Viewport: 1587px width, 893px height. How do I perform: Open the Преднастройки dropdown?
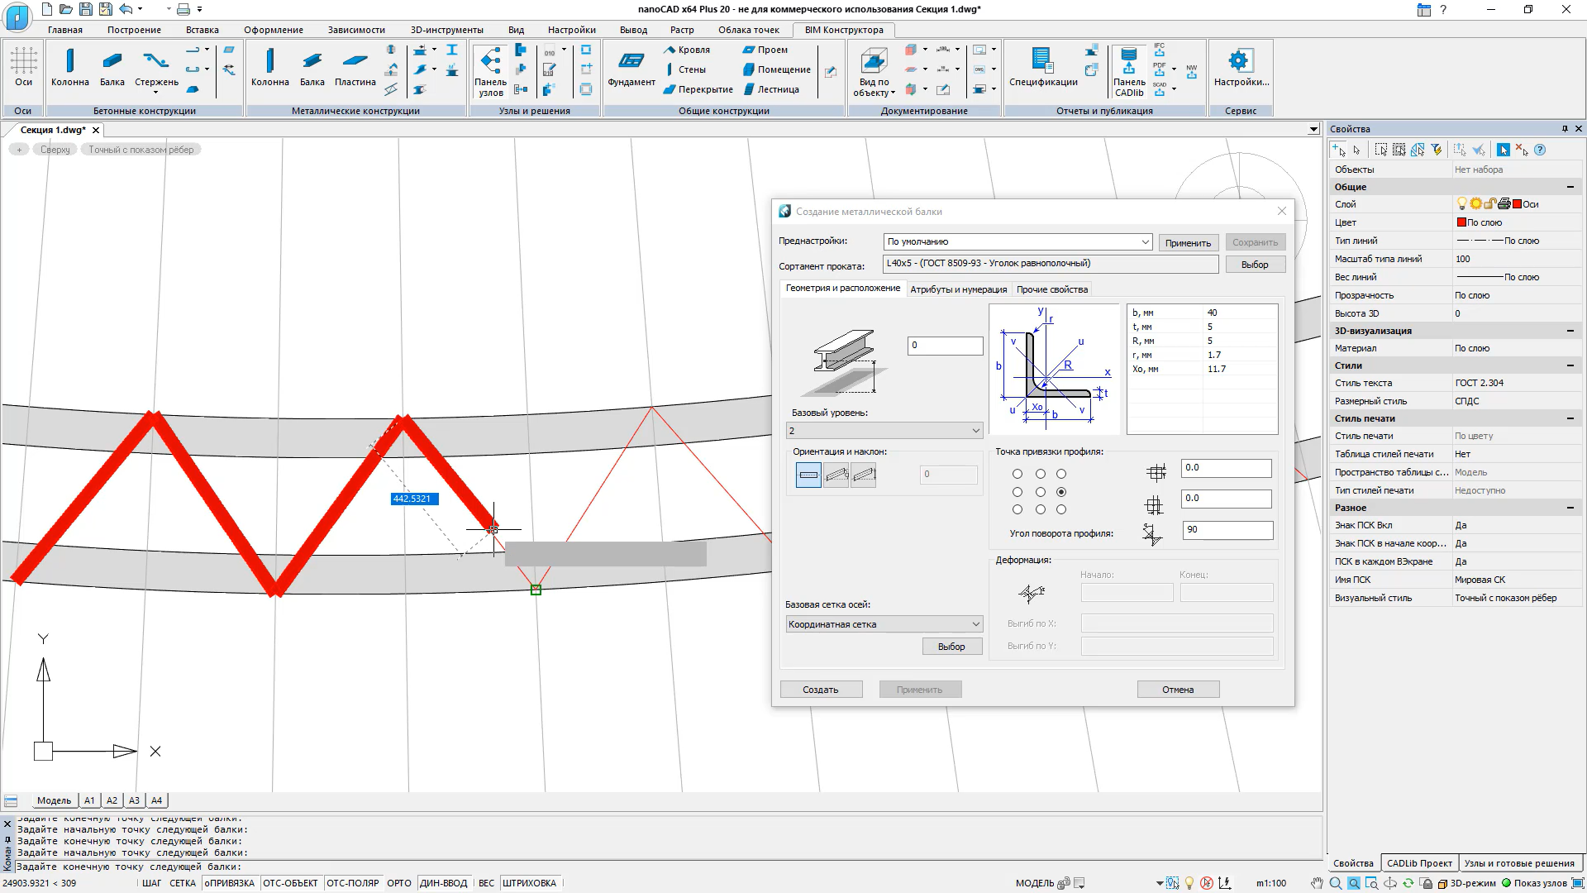click(1145, 242)
